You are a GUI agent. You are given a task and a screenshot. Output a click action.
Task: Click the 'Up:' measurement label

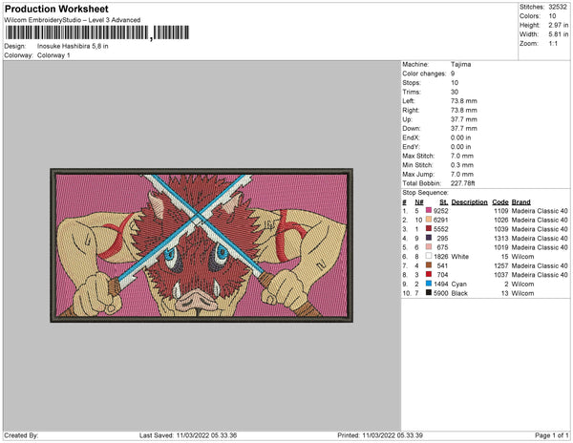(x=407, y=119)
